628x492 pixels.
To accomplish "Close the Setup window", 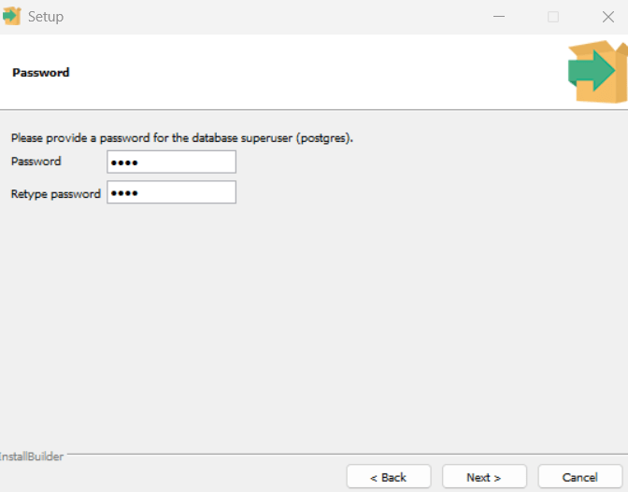I will [x=608, y=17].
